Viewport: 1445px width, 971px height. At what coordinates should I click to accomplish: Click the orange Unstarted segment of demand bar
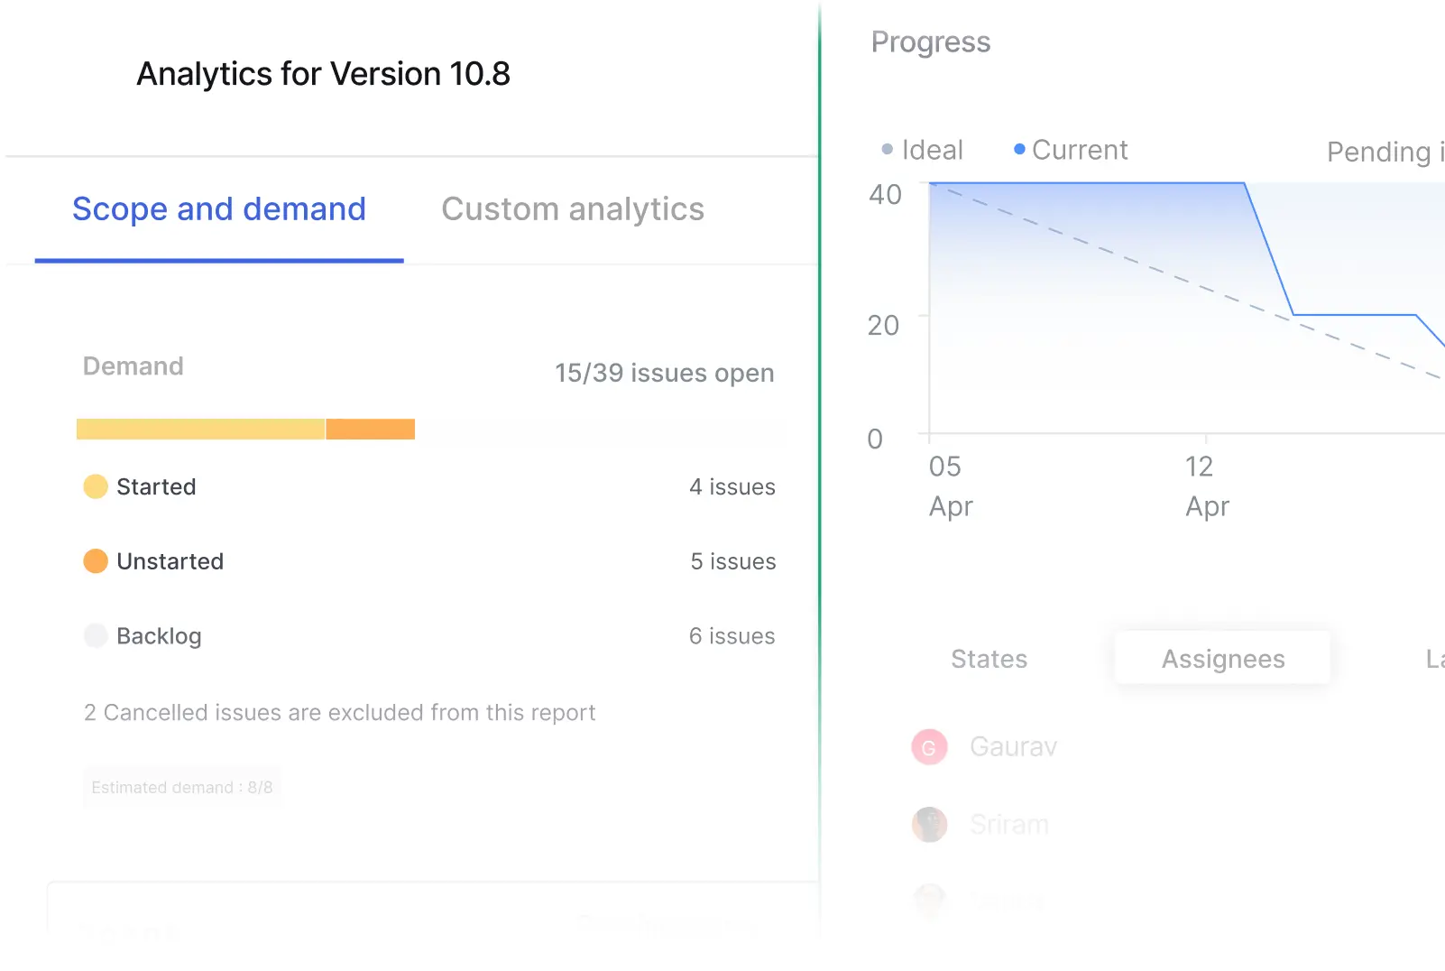tap(370, 430)
